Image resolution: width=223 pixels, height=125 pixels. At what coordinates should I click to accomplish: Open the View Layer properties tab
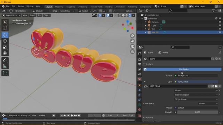tap(139, 69)
